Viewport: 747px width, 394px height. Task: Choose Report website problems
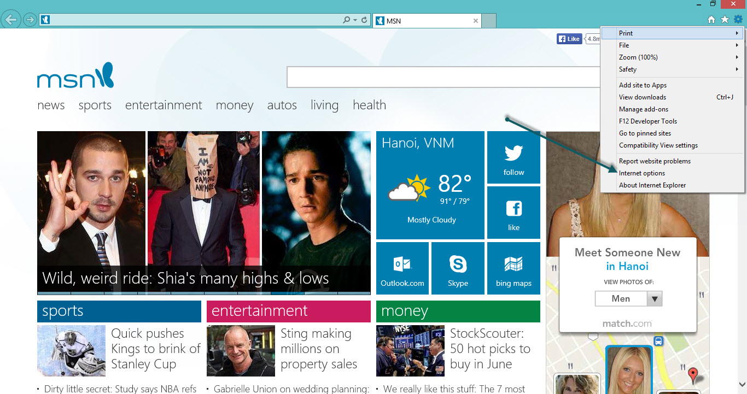(672, 161)
